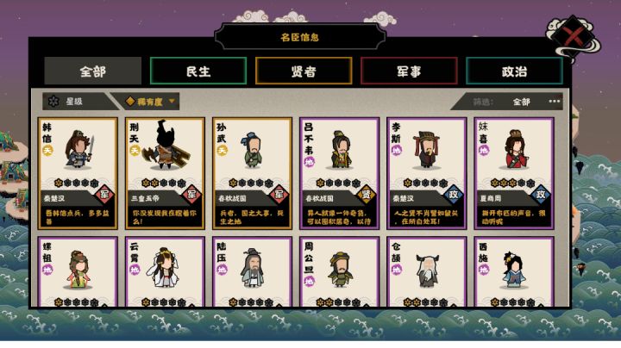Click the 政 badge on 李斯's card
Viewport: 621px width, 348px height.
(453, 194)
